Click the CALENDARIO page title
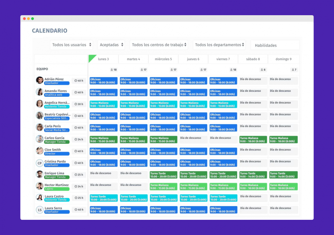This screenshot has width=334, height=235. click(50, 31)
